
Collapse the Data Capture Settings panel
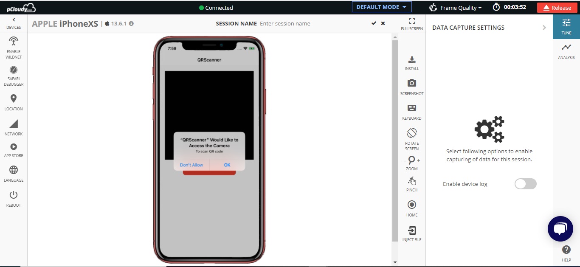tap(544, 28)
